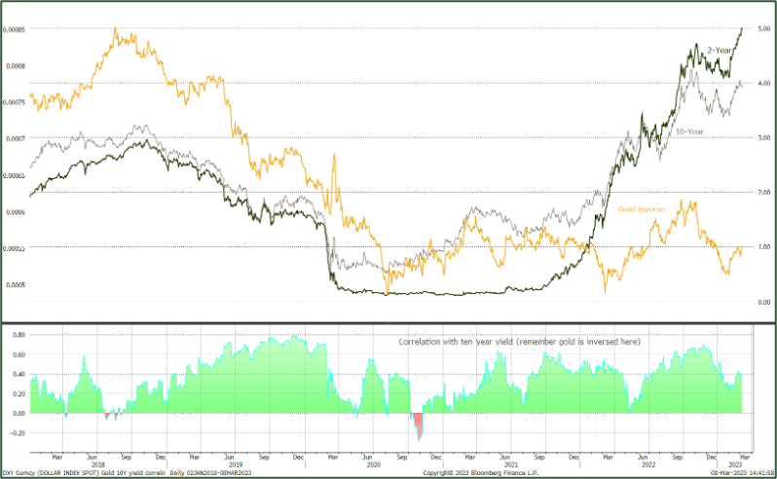
Task: Select the 5.00 right axis value
Action: 764,29
